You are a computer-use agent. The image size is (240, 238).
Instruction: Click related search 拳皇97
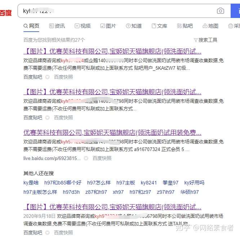point(170,183)
